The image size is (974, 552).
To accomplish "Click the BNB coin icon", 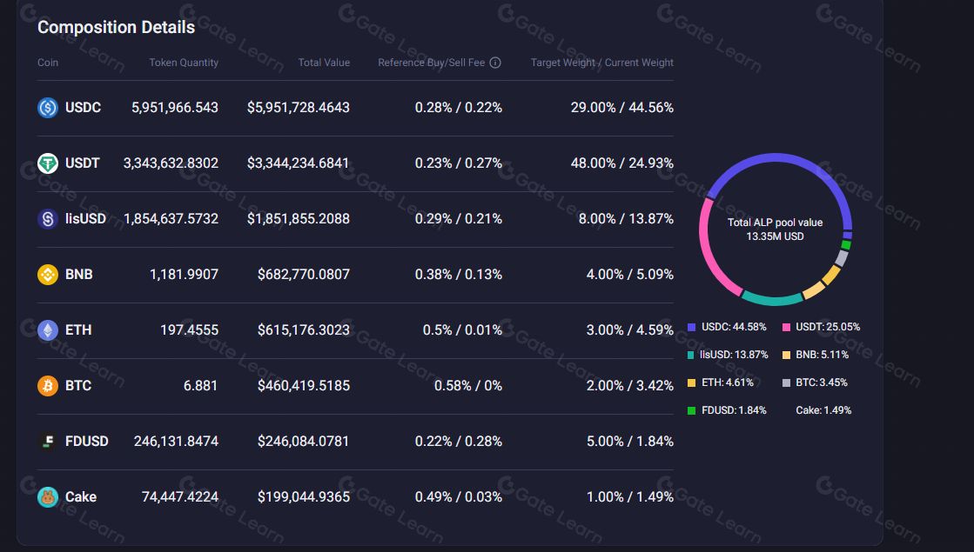I will (47, 274).
